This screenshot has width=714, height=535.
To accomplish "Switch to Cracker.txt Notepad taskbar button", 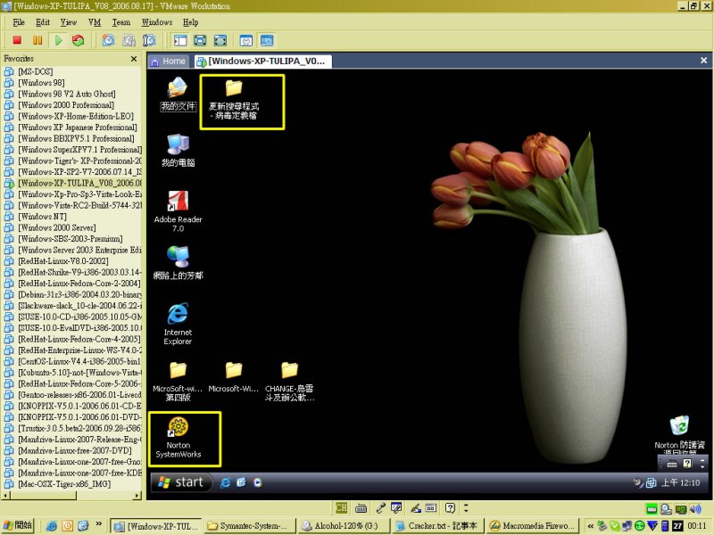I will pos(438,526).
